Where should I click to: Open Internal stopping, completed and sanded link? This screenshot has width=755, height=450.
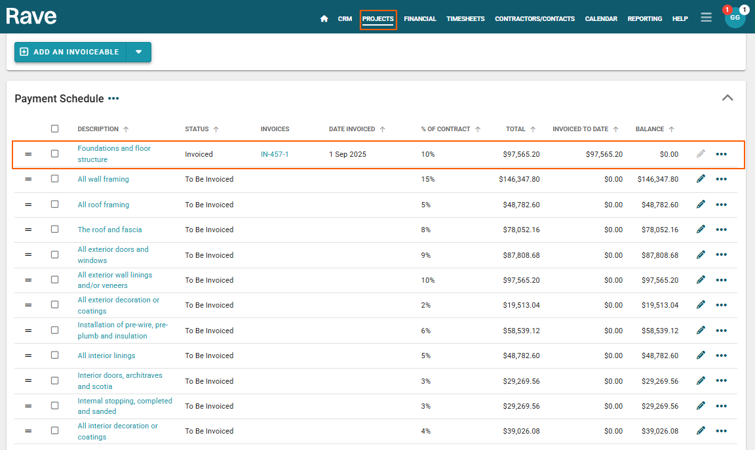pos(125,405)
